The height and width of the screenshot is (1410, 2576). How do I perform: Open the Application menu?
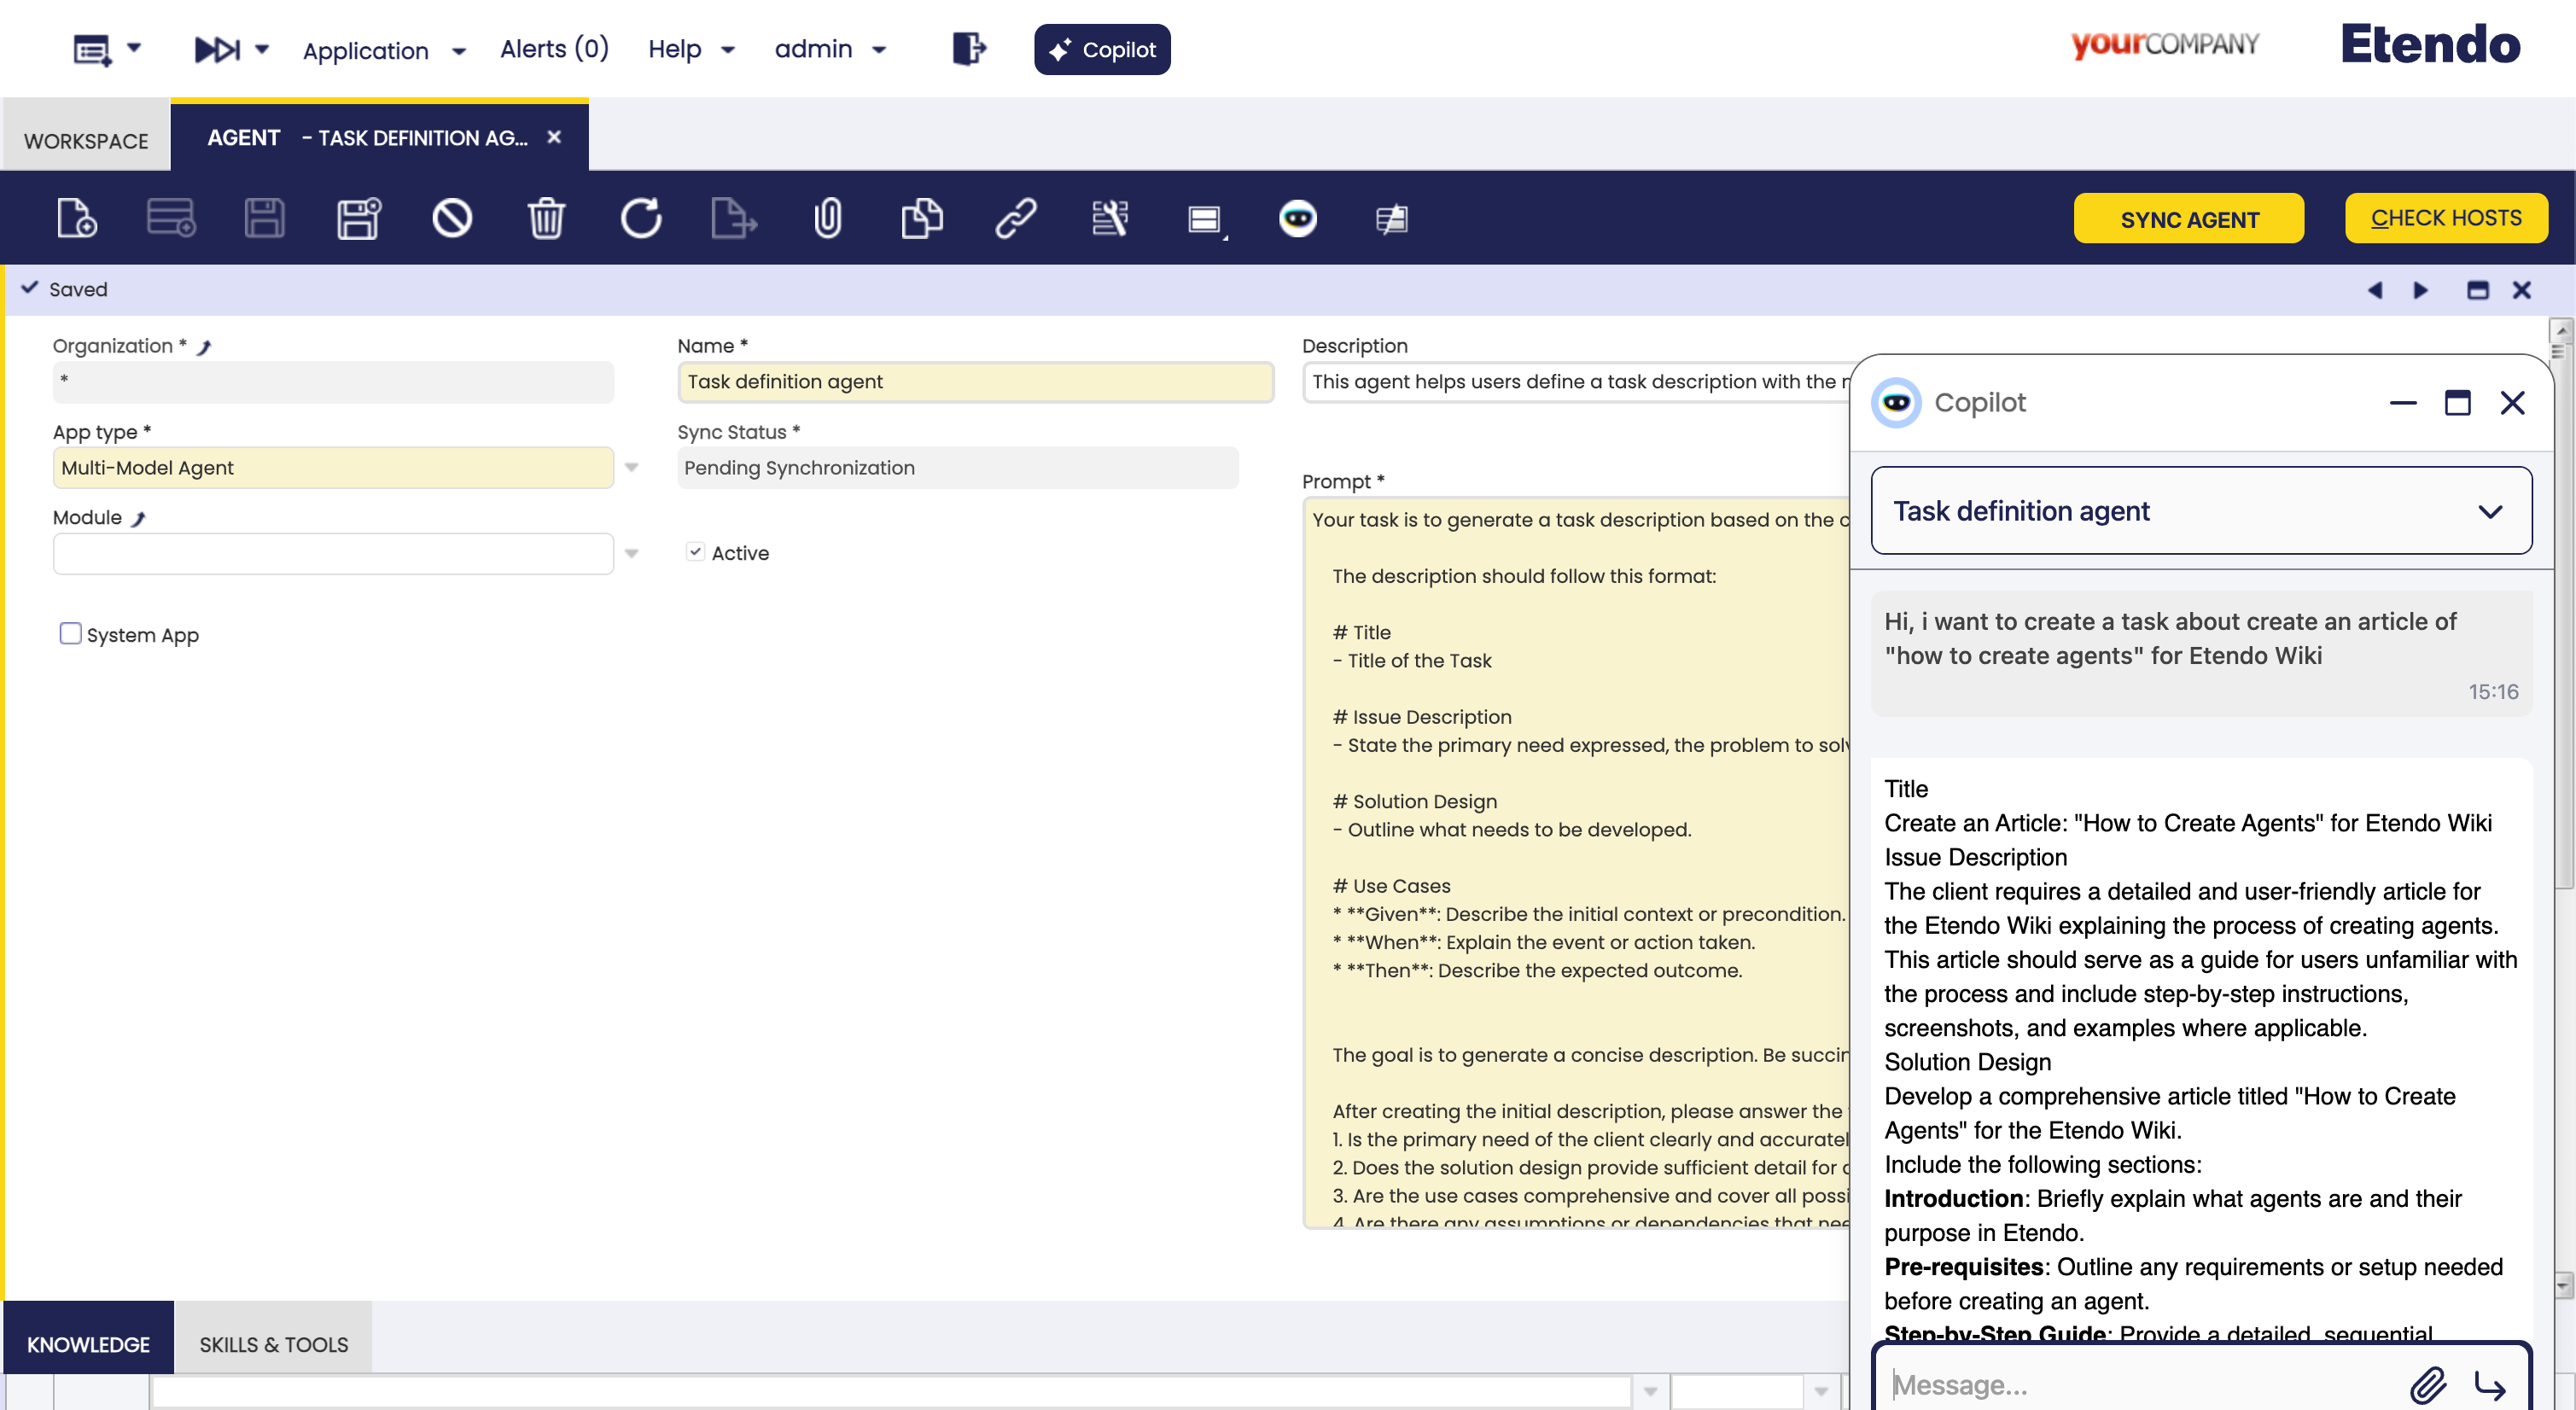click(384, 50)
